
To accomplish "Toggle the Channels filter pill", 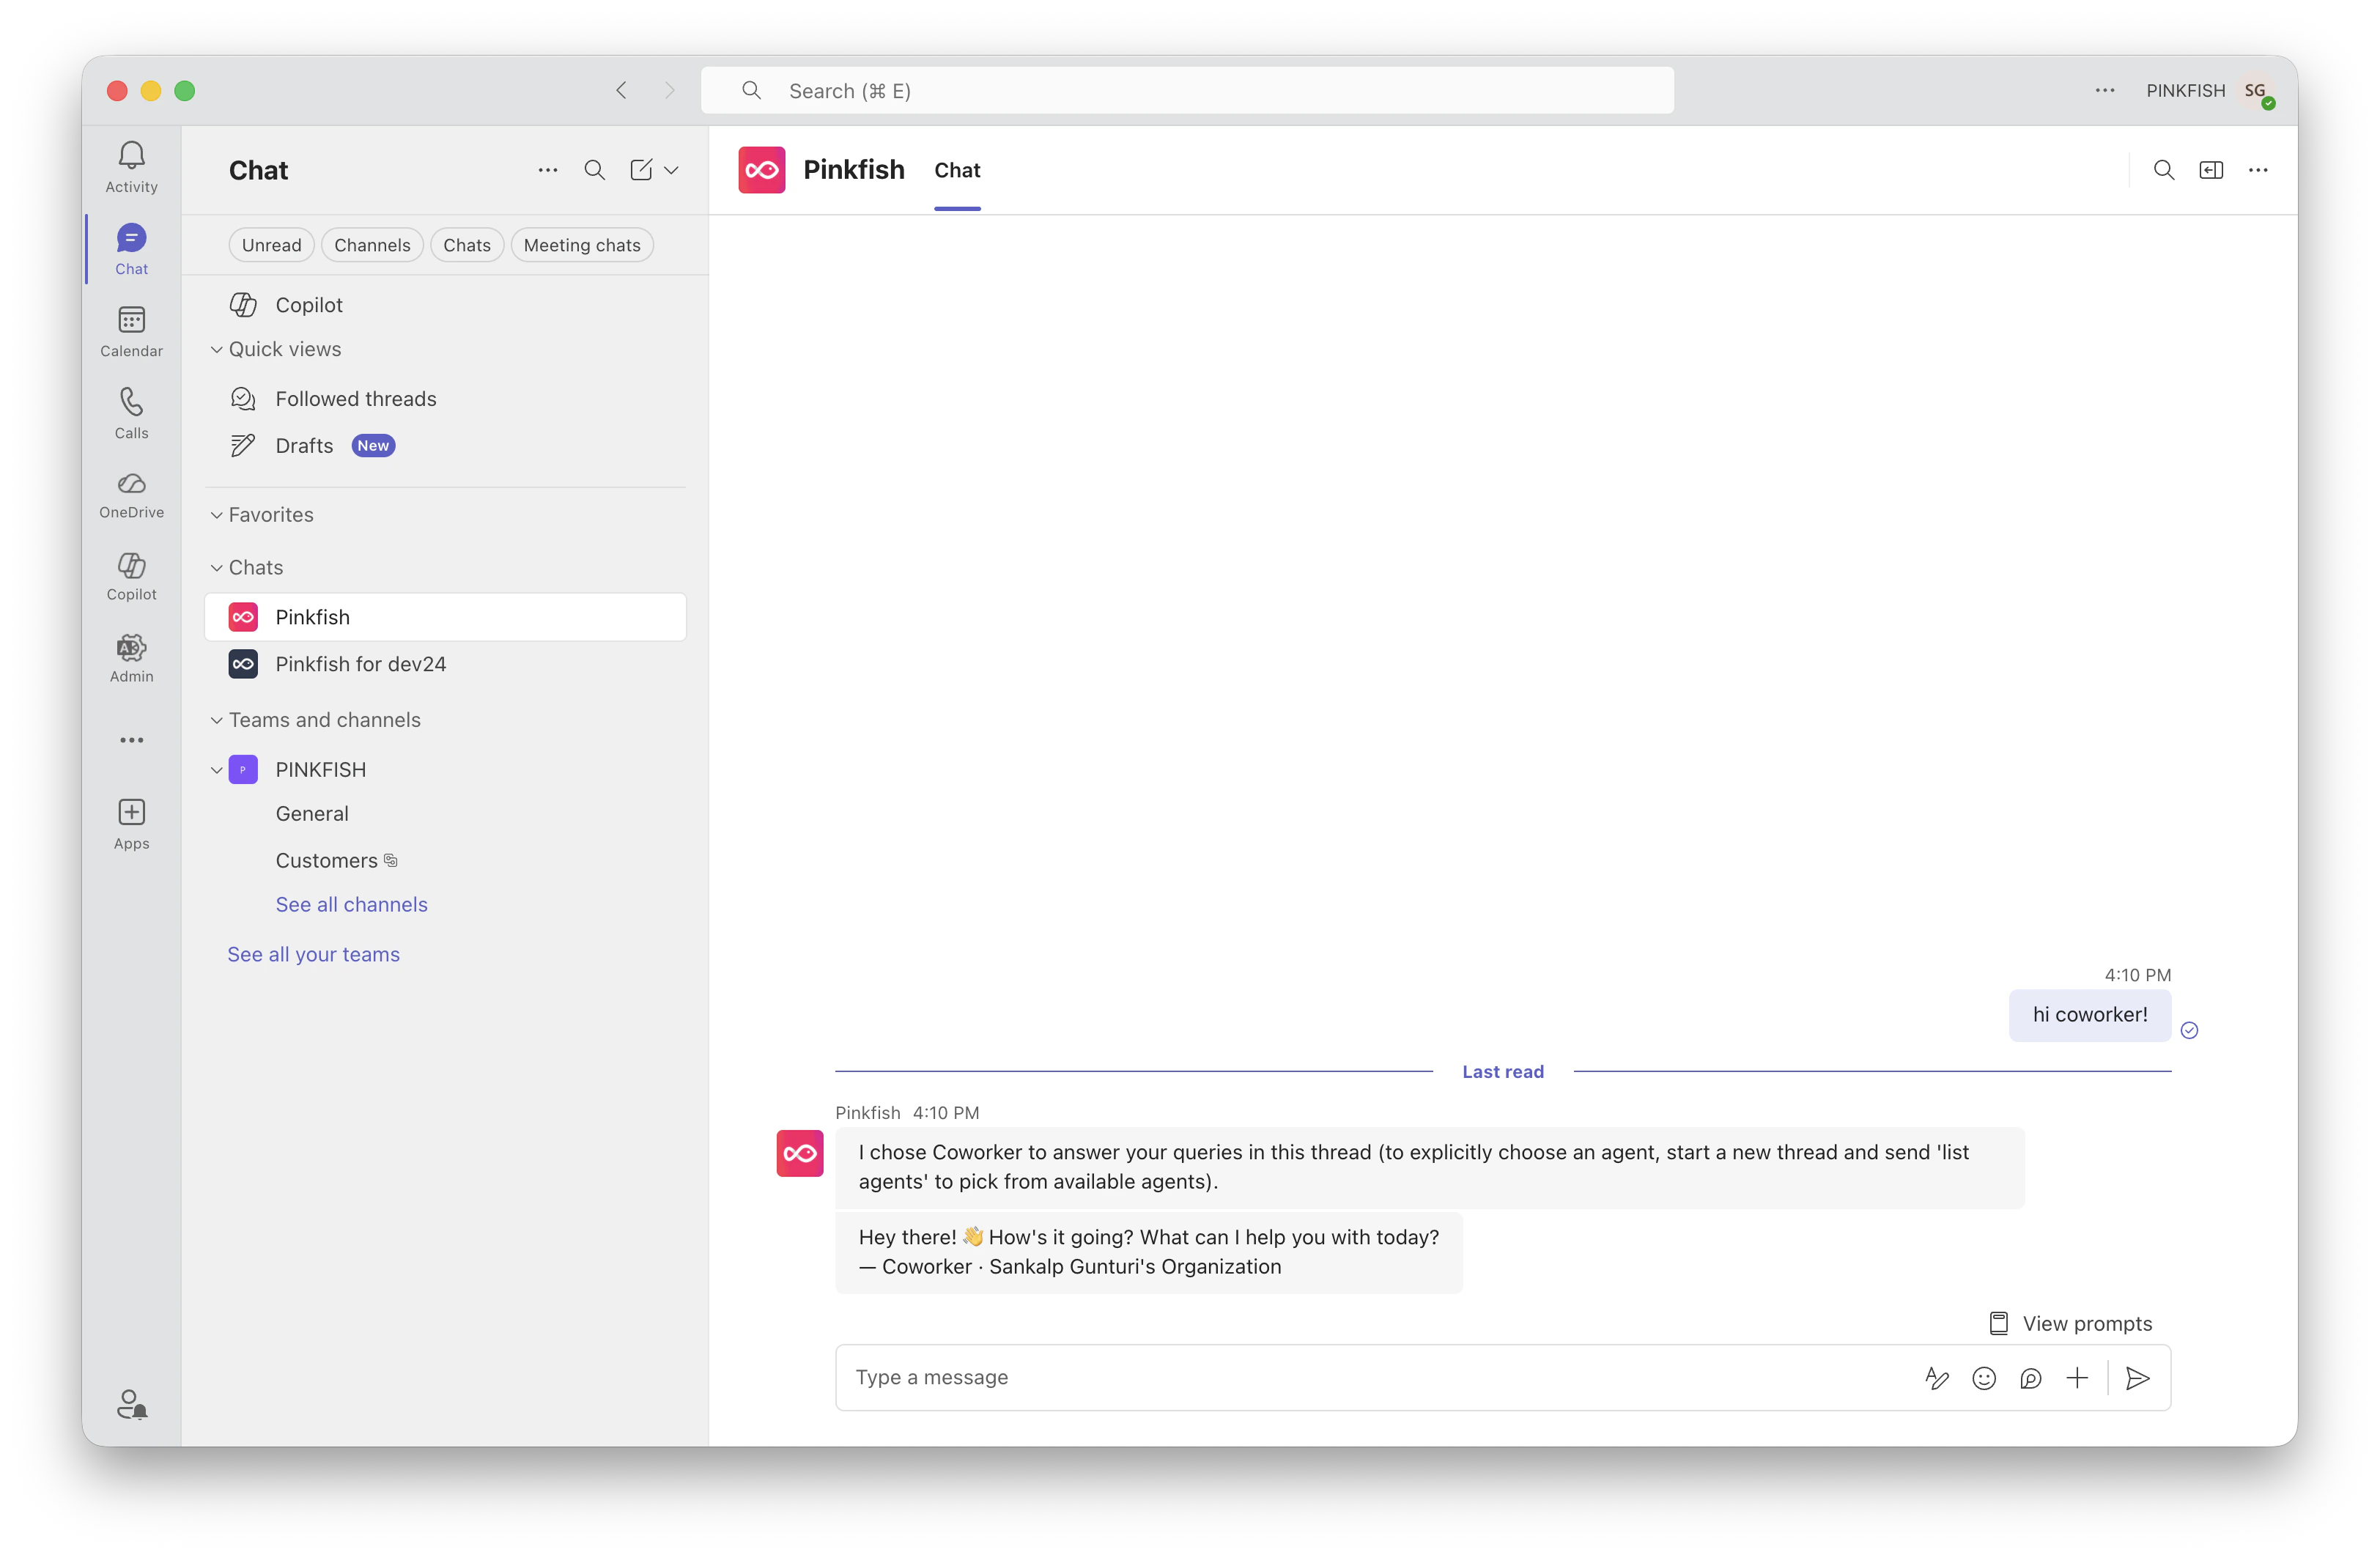I will tap(372, 244).
